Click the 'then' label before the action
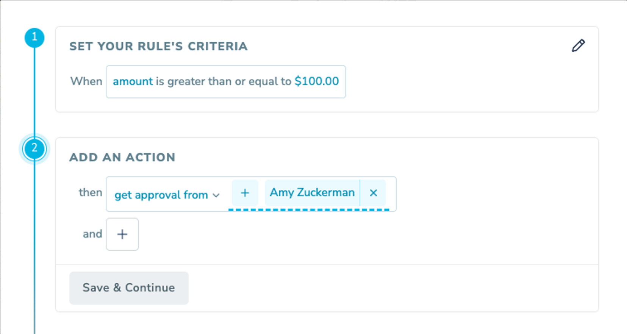627x334 pixels. pos(90,192)
